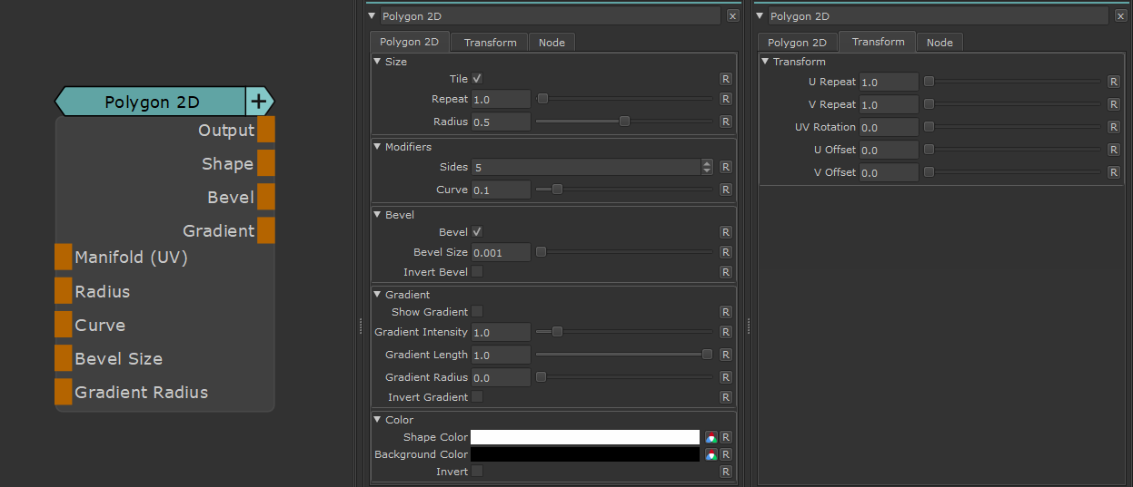Open color picker for Shape Color
The image size is (1133, 487).
click(711, 437)
